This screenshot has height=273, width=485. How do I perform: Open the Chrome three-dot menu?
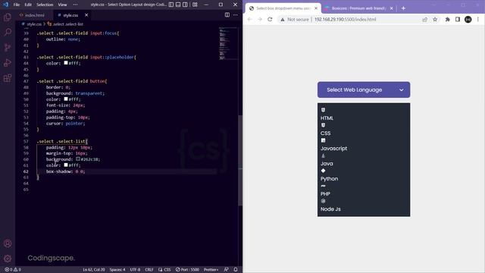(x=478, y=19)
